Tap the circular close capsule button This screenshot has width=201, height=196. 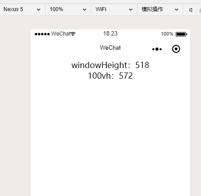[x=176, y=49]
